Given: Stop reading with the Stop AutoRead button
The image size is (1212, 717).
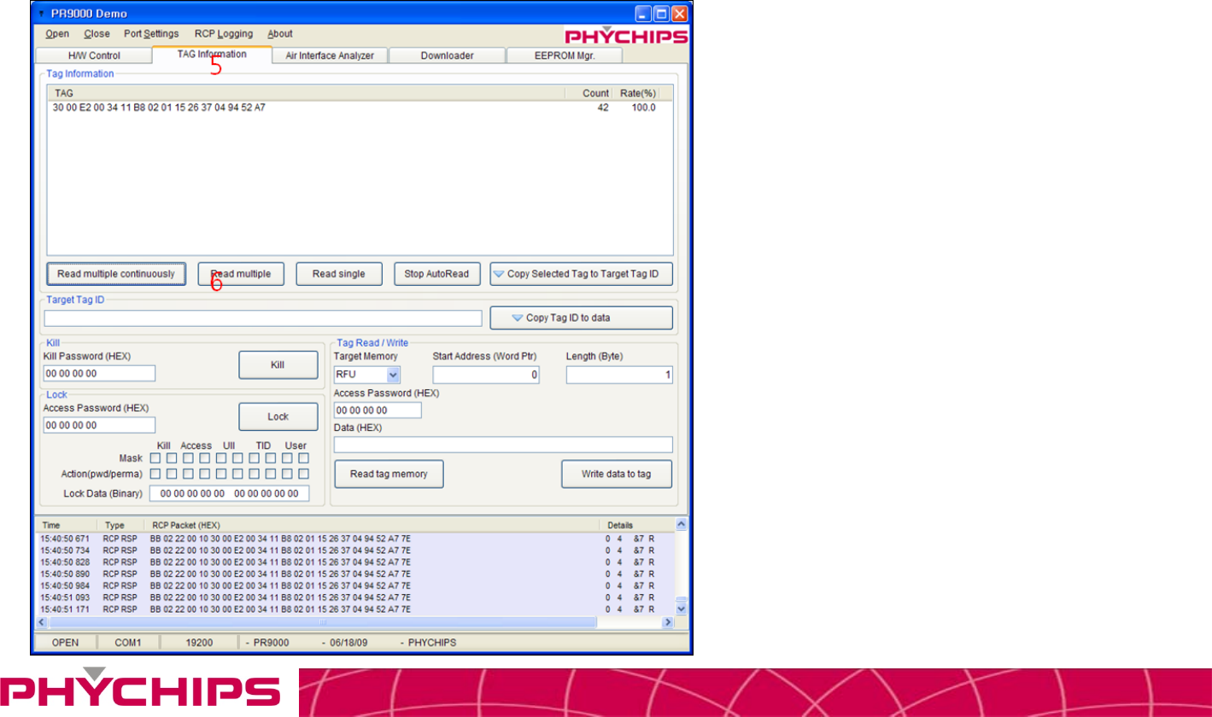Looking at the screenshot, I should [x=437, y=274].
